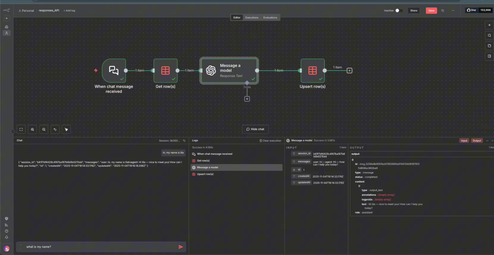This screenshot has width=494, height=255.
Task: Open the Personal space person icon in sidebar
Action: pyautogui.click(x=7, y=33)
